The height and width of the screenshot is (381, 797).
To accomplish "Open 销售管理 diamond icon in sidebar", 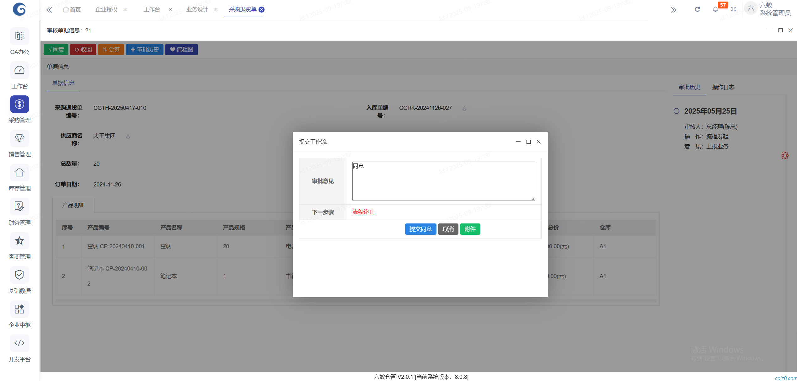I will (19, 138).
